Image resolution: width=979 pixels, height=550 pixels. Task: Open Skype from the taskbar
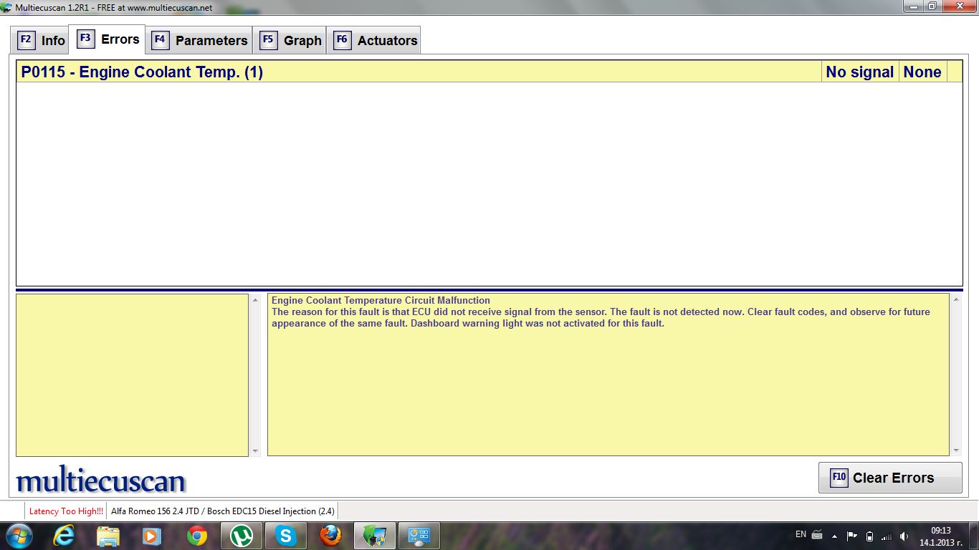[x=286, y=536]
